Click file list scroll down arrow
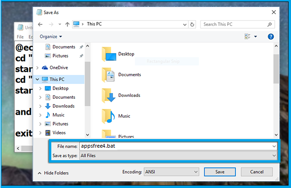 point(276,135)
